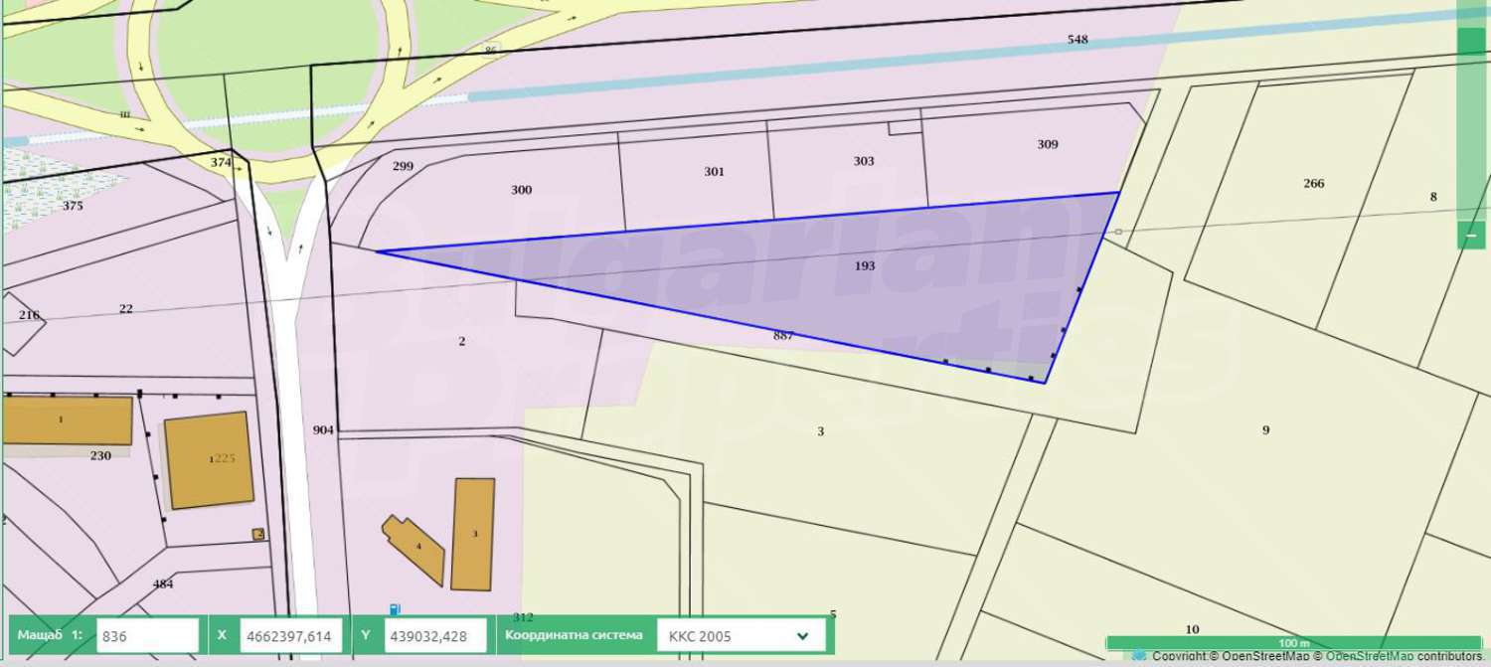Click the 100 m scale bar
The height and width of the screenshot is (667, 1491).
(1293, 643)
